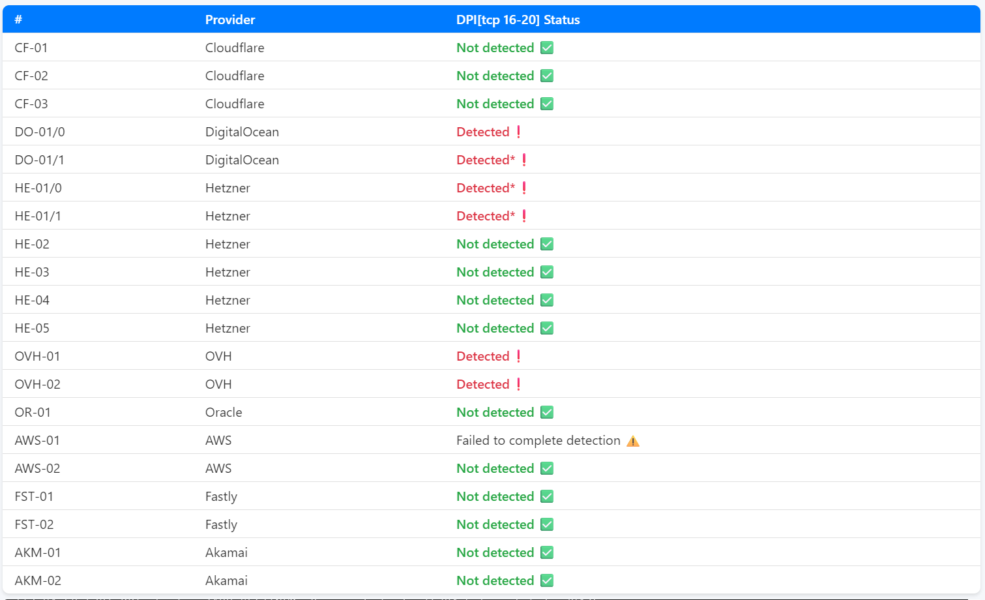Select the Akamai provider cell in AKM-01
The image size is (985, 600).
pyautogui.click(x=226, y=552)
